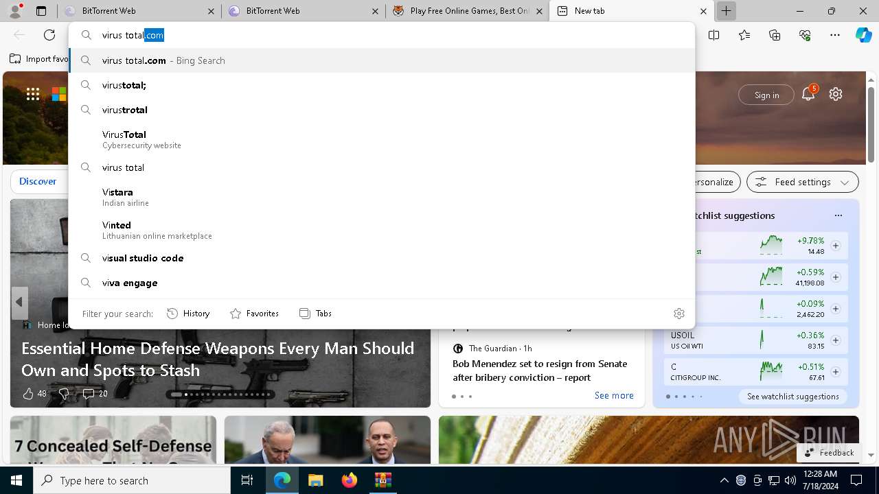
Task: Switch to the second BitTorrent Web tab
Action: 302,11
